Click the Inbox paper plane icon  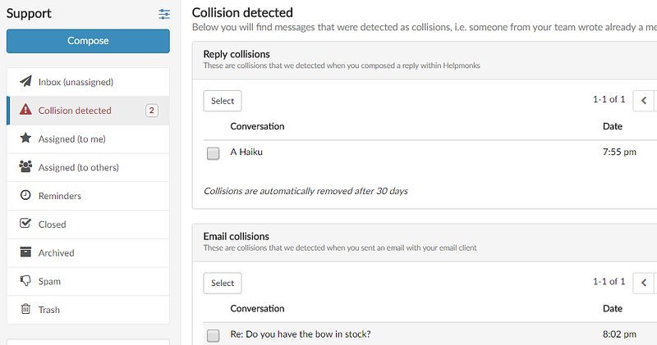click(25, 81)
